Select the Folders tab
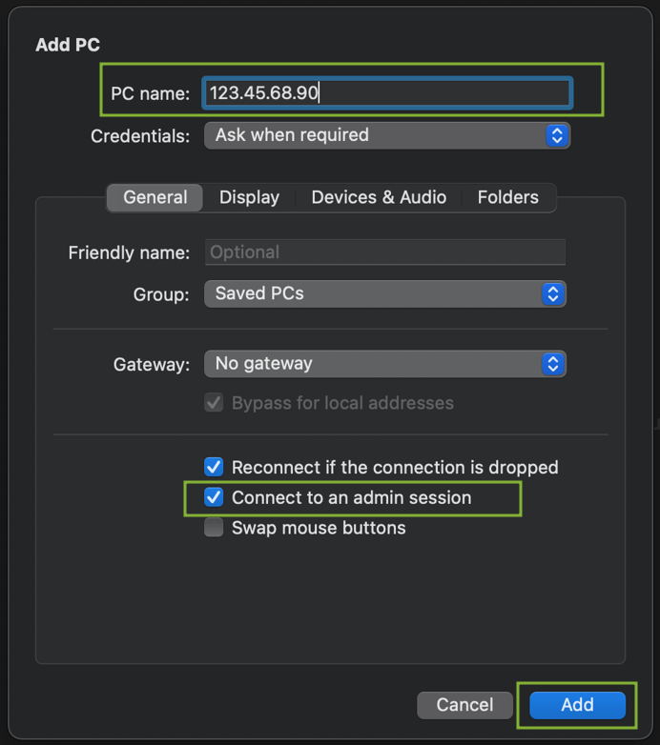This screenshot has width=660, height=745. [507, 197]
